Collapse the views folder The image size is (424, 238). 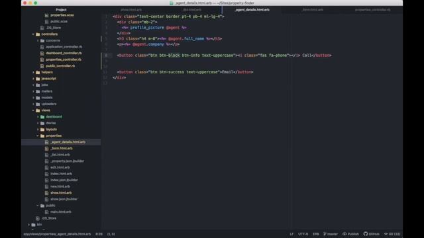pyautogui.click(x=33, y=110)
